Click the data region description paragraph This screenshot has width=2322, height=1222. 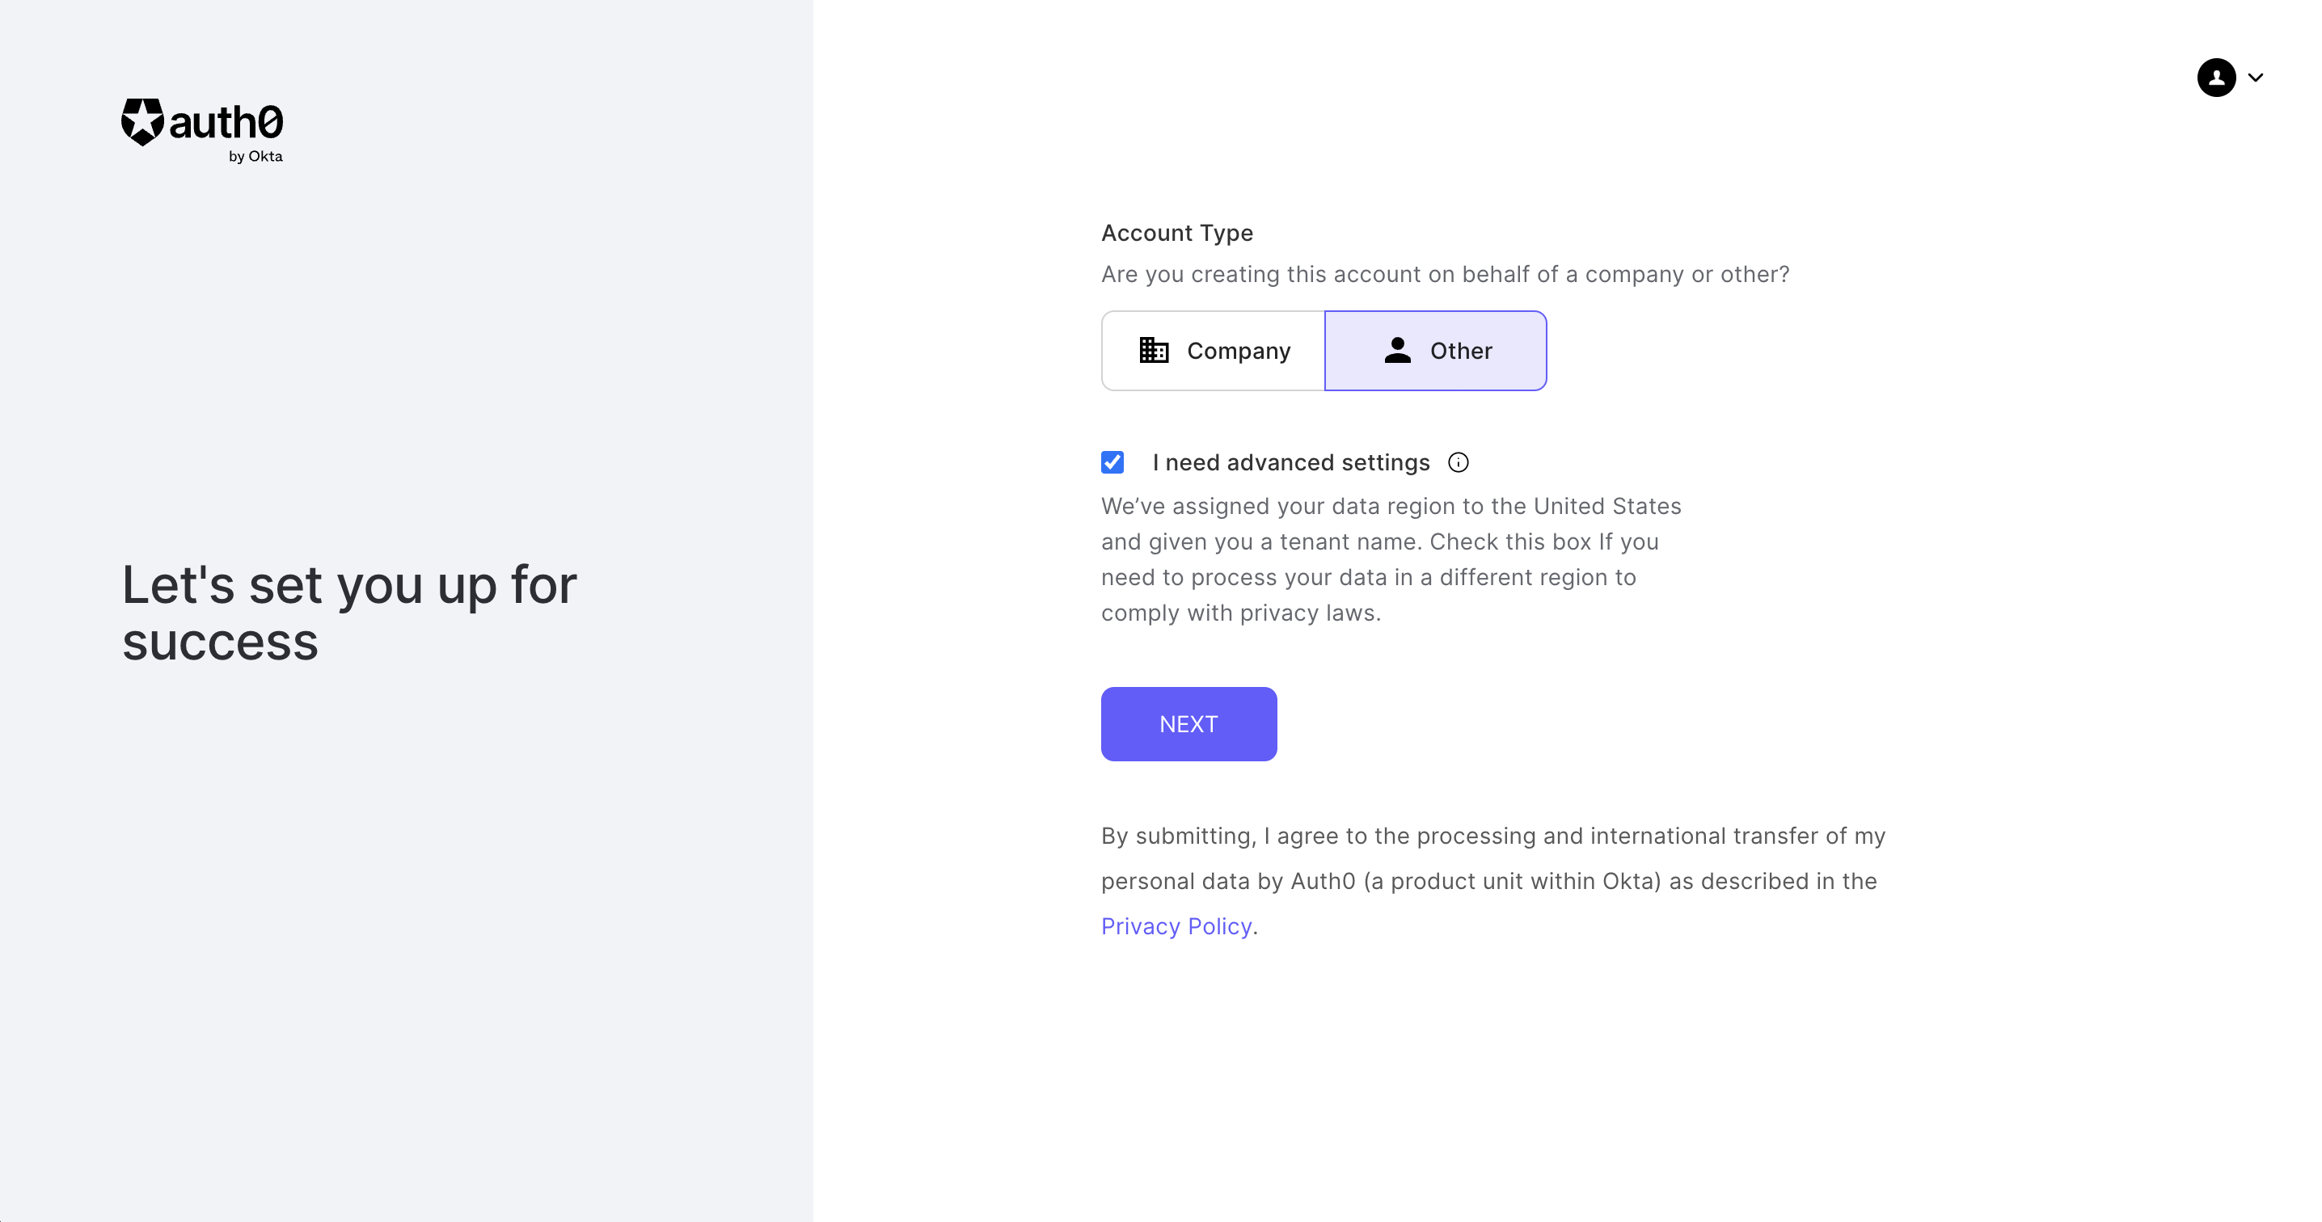1390,559
